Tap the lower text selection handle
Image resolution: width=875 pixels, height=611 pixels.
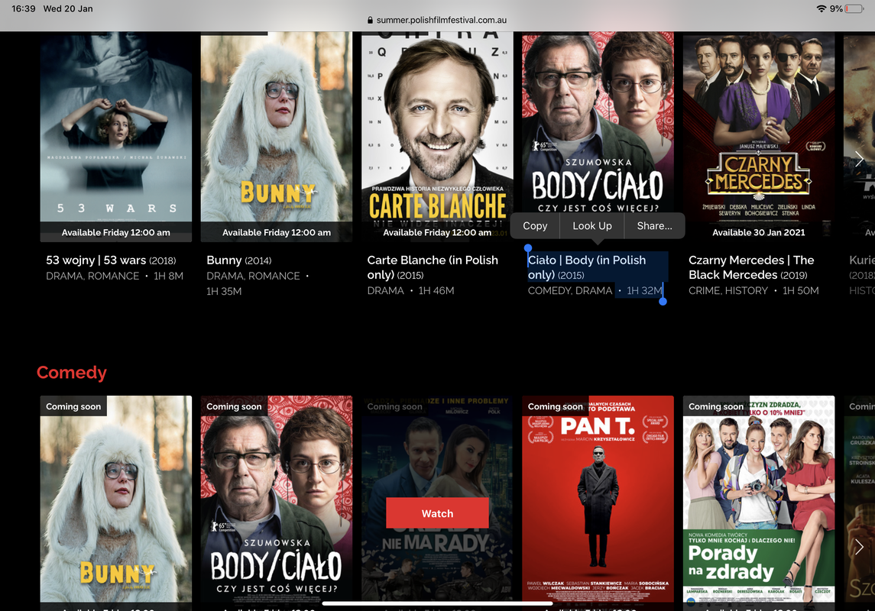click(x=663, y=302)
